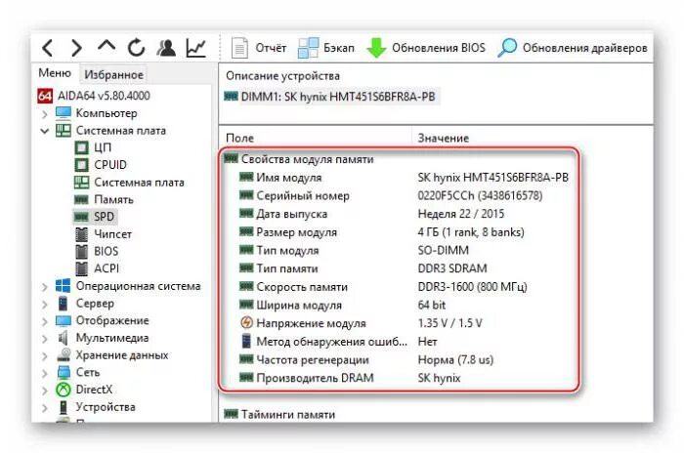The height and width of the screenshot is (453, 684).
Task: Expand the Сервер tree node
Action: pos(45,305)
